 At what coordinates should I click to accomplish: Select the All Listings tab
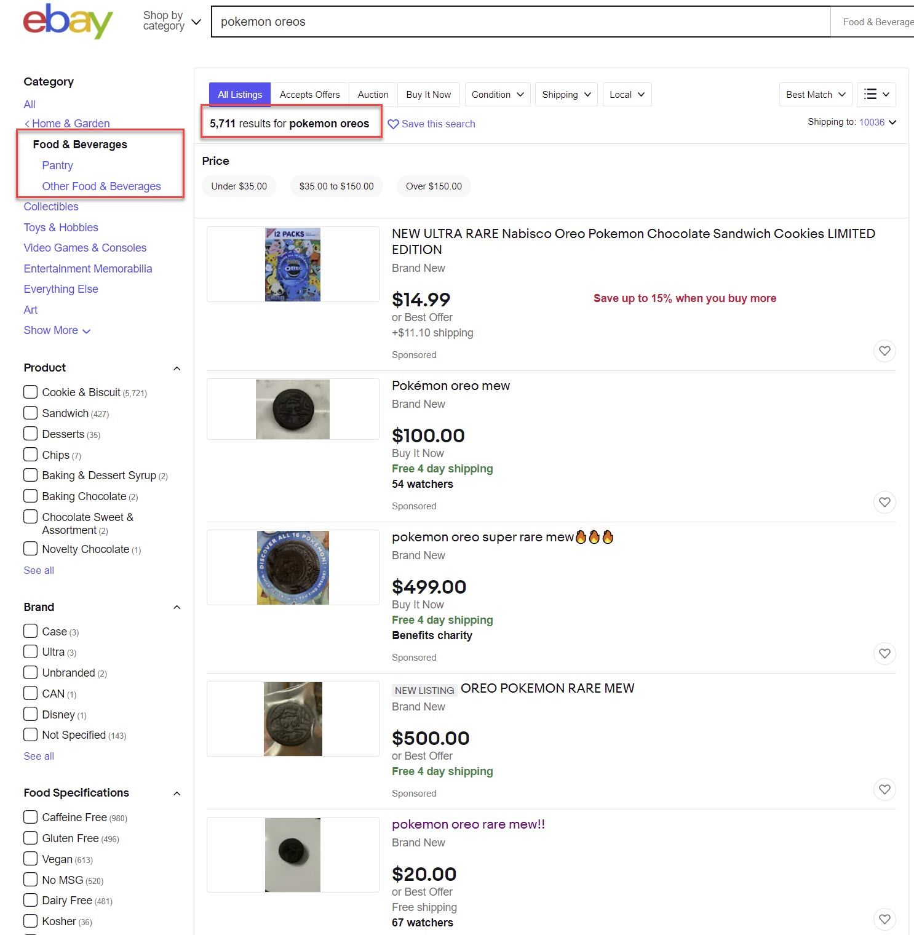[240, 94]
